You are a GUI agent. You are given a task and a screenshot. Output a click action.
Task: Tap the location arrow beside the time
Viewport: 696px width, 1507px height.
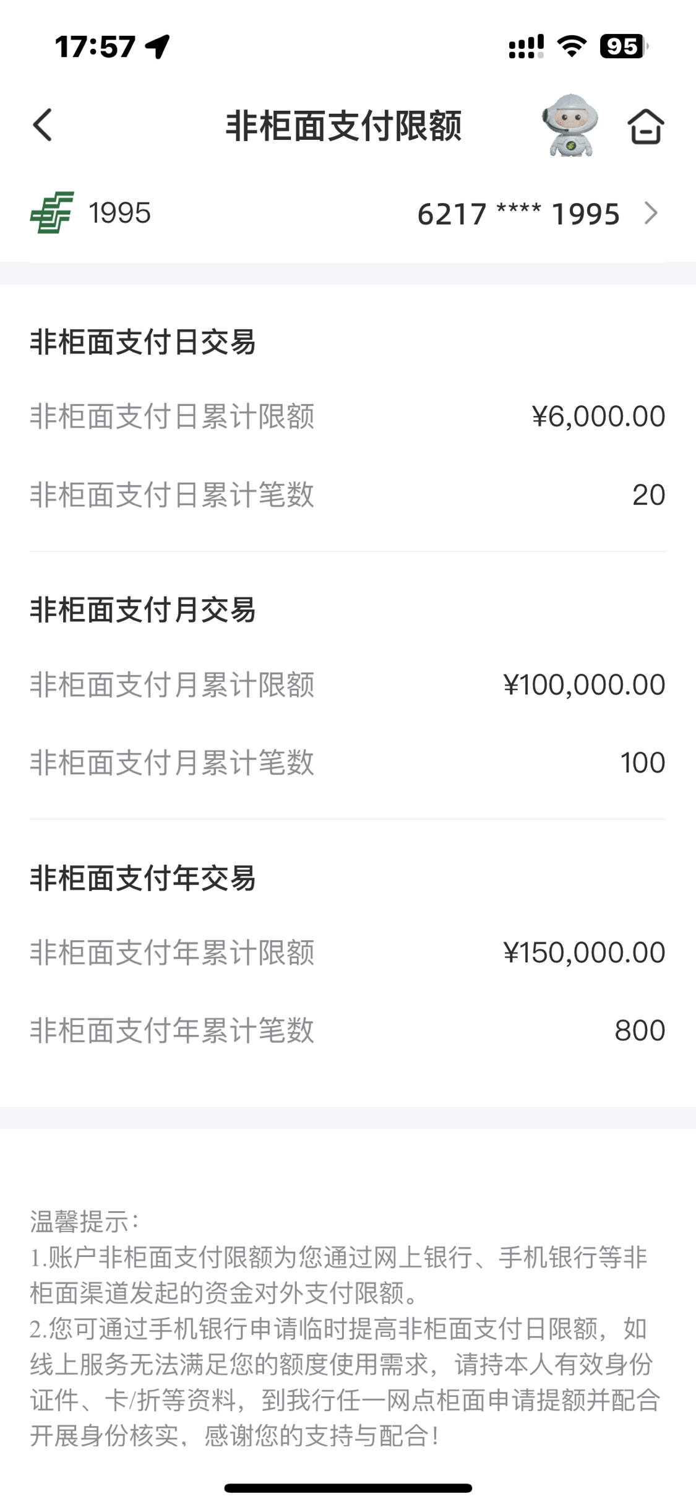pyautogui.click(x=158, y=46)
